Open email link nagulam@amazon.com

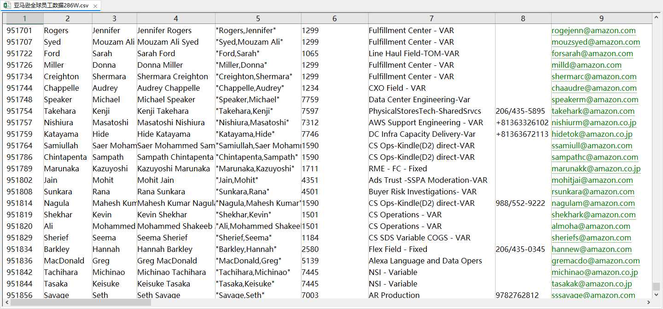click(x=593, y=203)
